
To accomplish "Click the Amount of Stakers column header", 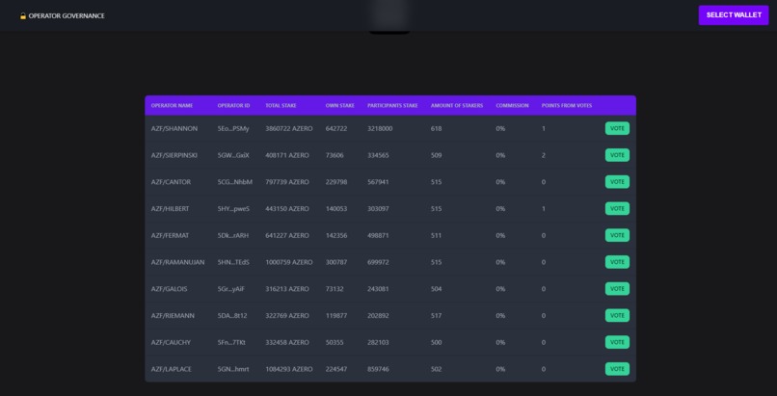I will [457, 105].
